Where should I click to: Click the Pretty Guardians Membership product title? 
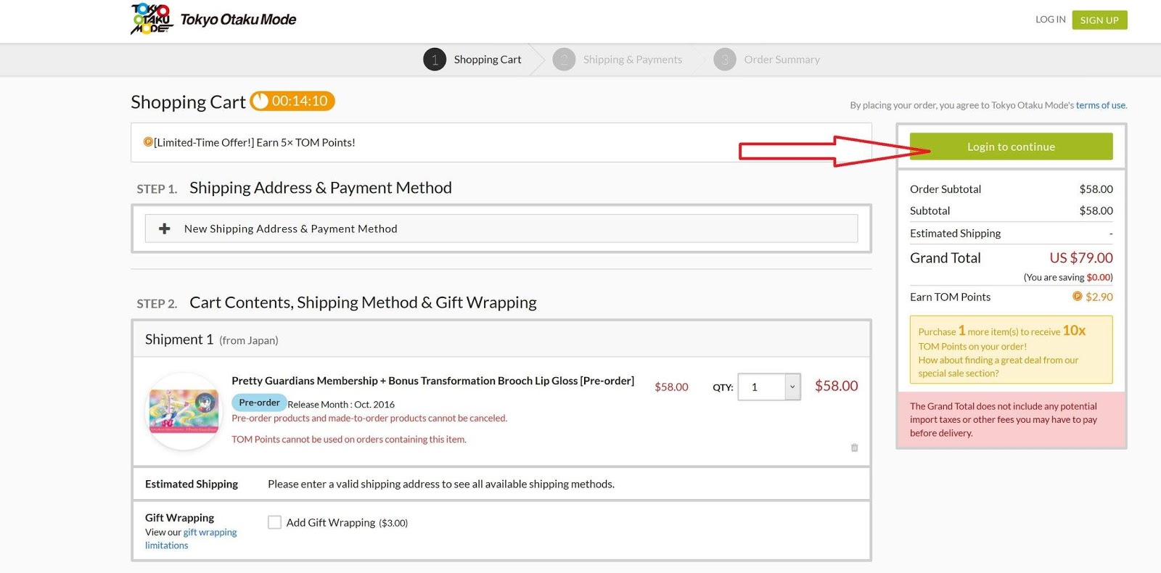[432, 381]
